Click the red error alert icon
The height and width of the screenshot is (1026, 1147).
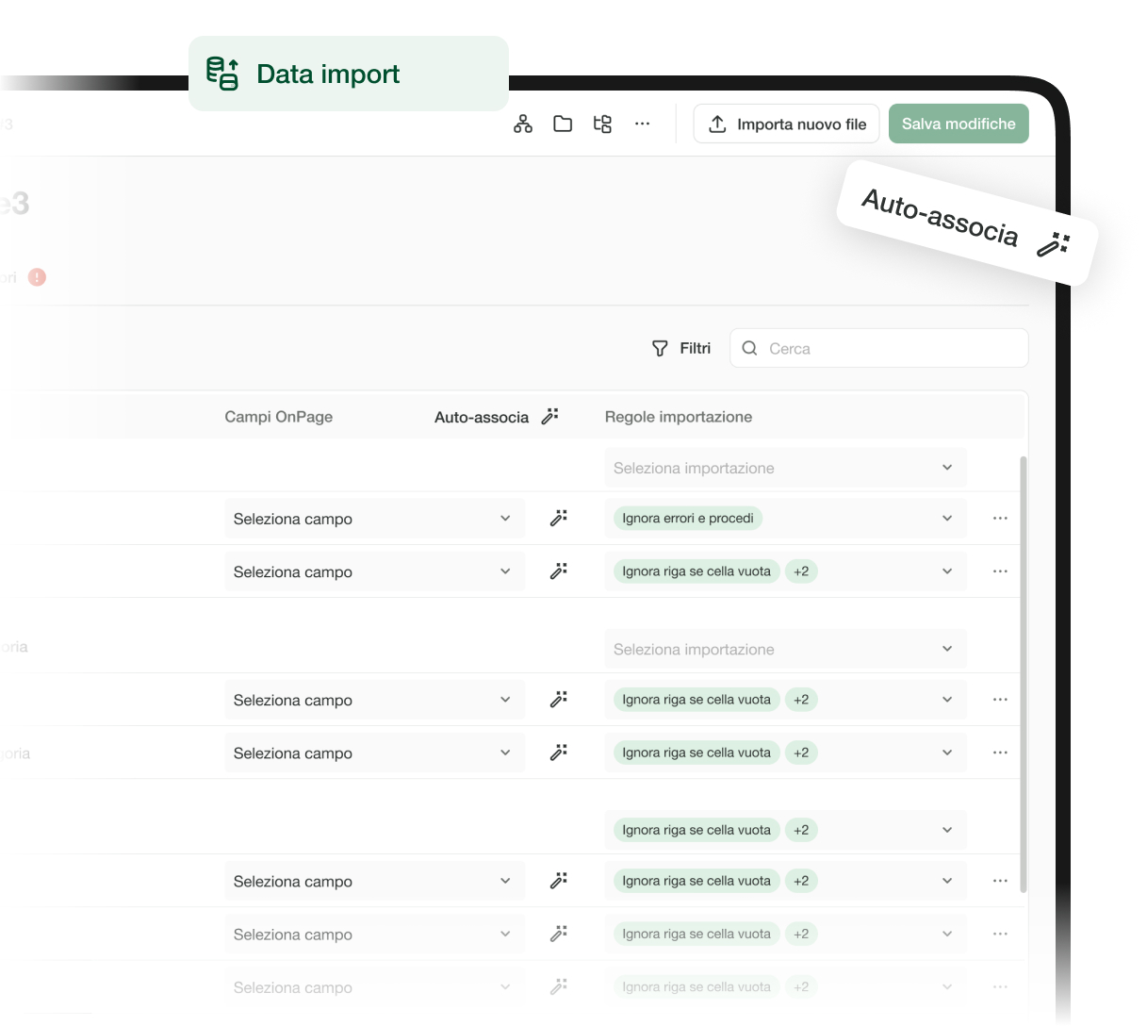[37, 277]
